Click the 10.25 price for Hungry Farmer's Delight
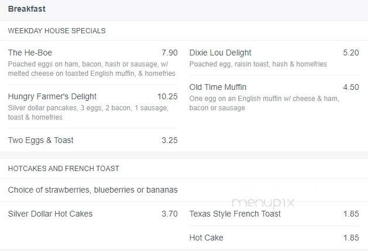Screen dimensions: 368x251 point(167,96)
